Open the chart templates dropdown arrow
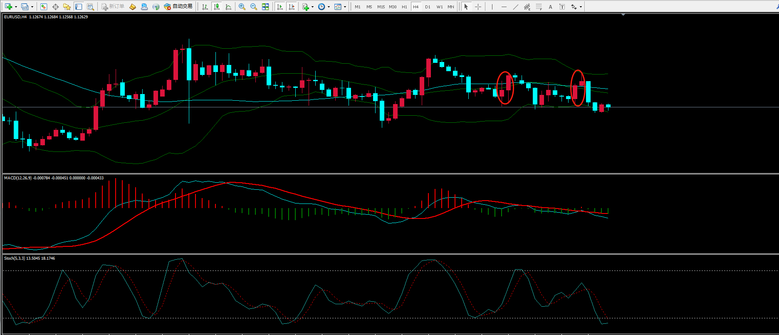This screenshot has width=779, height=335. [x=345, y=7]
